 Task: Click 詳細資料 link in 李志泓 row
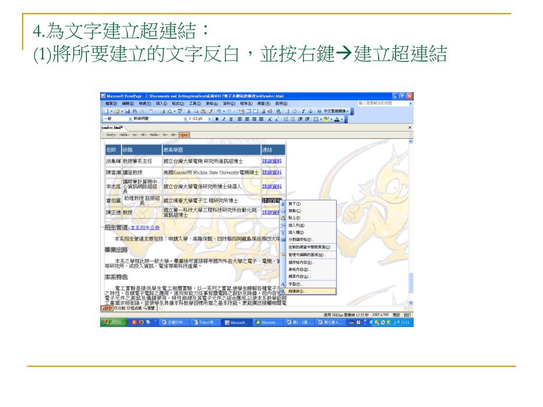point(272,187)
